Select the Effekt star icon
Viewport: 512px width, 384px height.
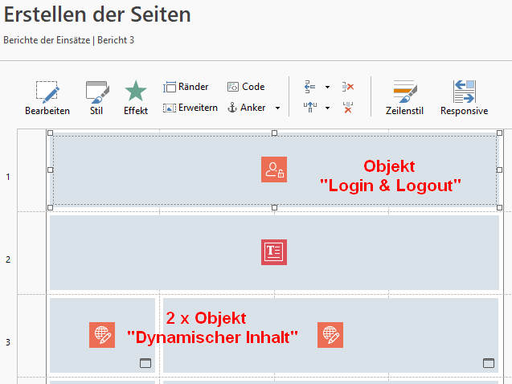136,98
